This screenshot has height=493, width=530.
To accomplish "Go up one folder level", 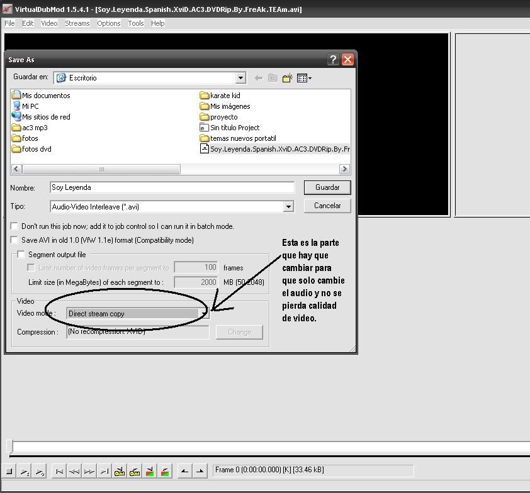I will (273, 79).
